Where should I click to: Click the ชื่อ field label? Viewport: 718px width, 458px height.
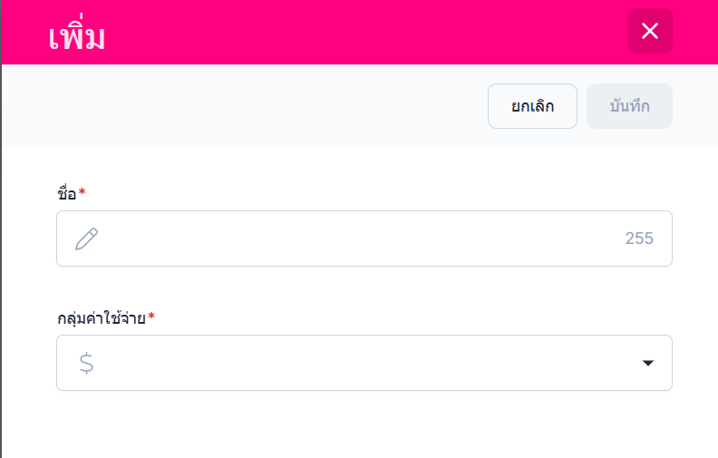click(x=66, y=192)
